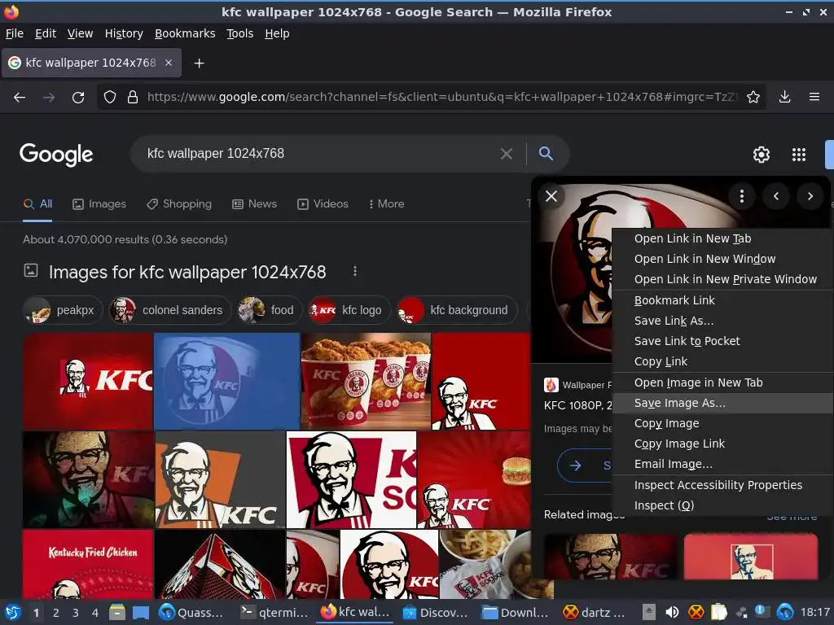Select Copy Image from context menu

pyautogui.click(x=723, y=423)
